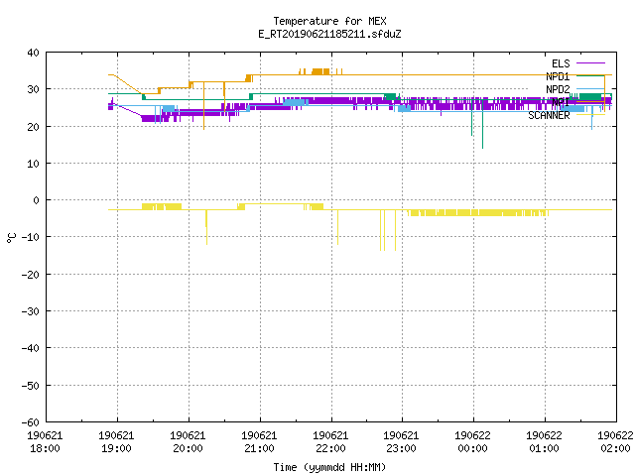The image size is (635, 476).
Task: Click the SCANNER legend label
Action: pos(549,115)
